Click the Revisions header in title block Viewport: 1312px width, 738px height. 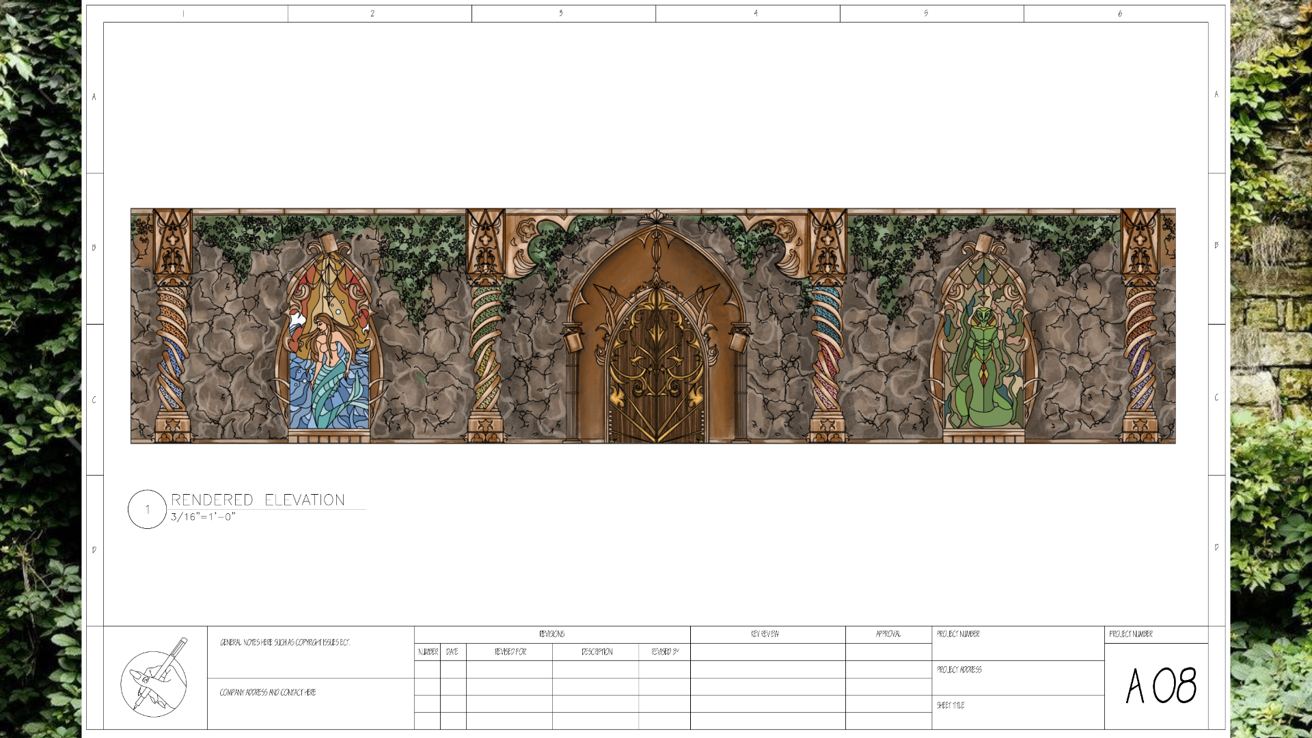point(551,634)
